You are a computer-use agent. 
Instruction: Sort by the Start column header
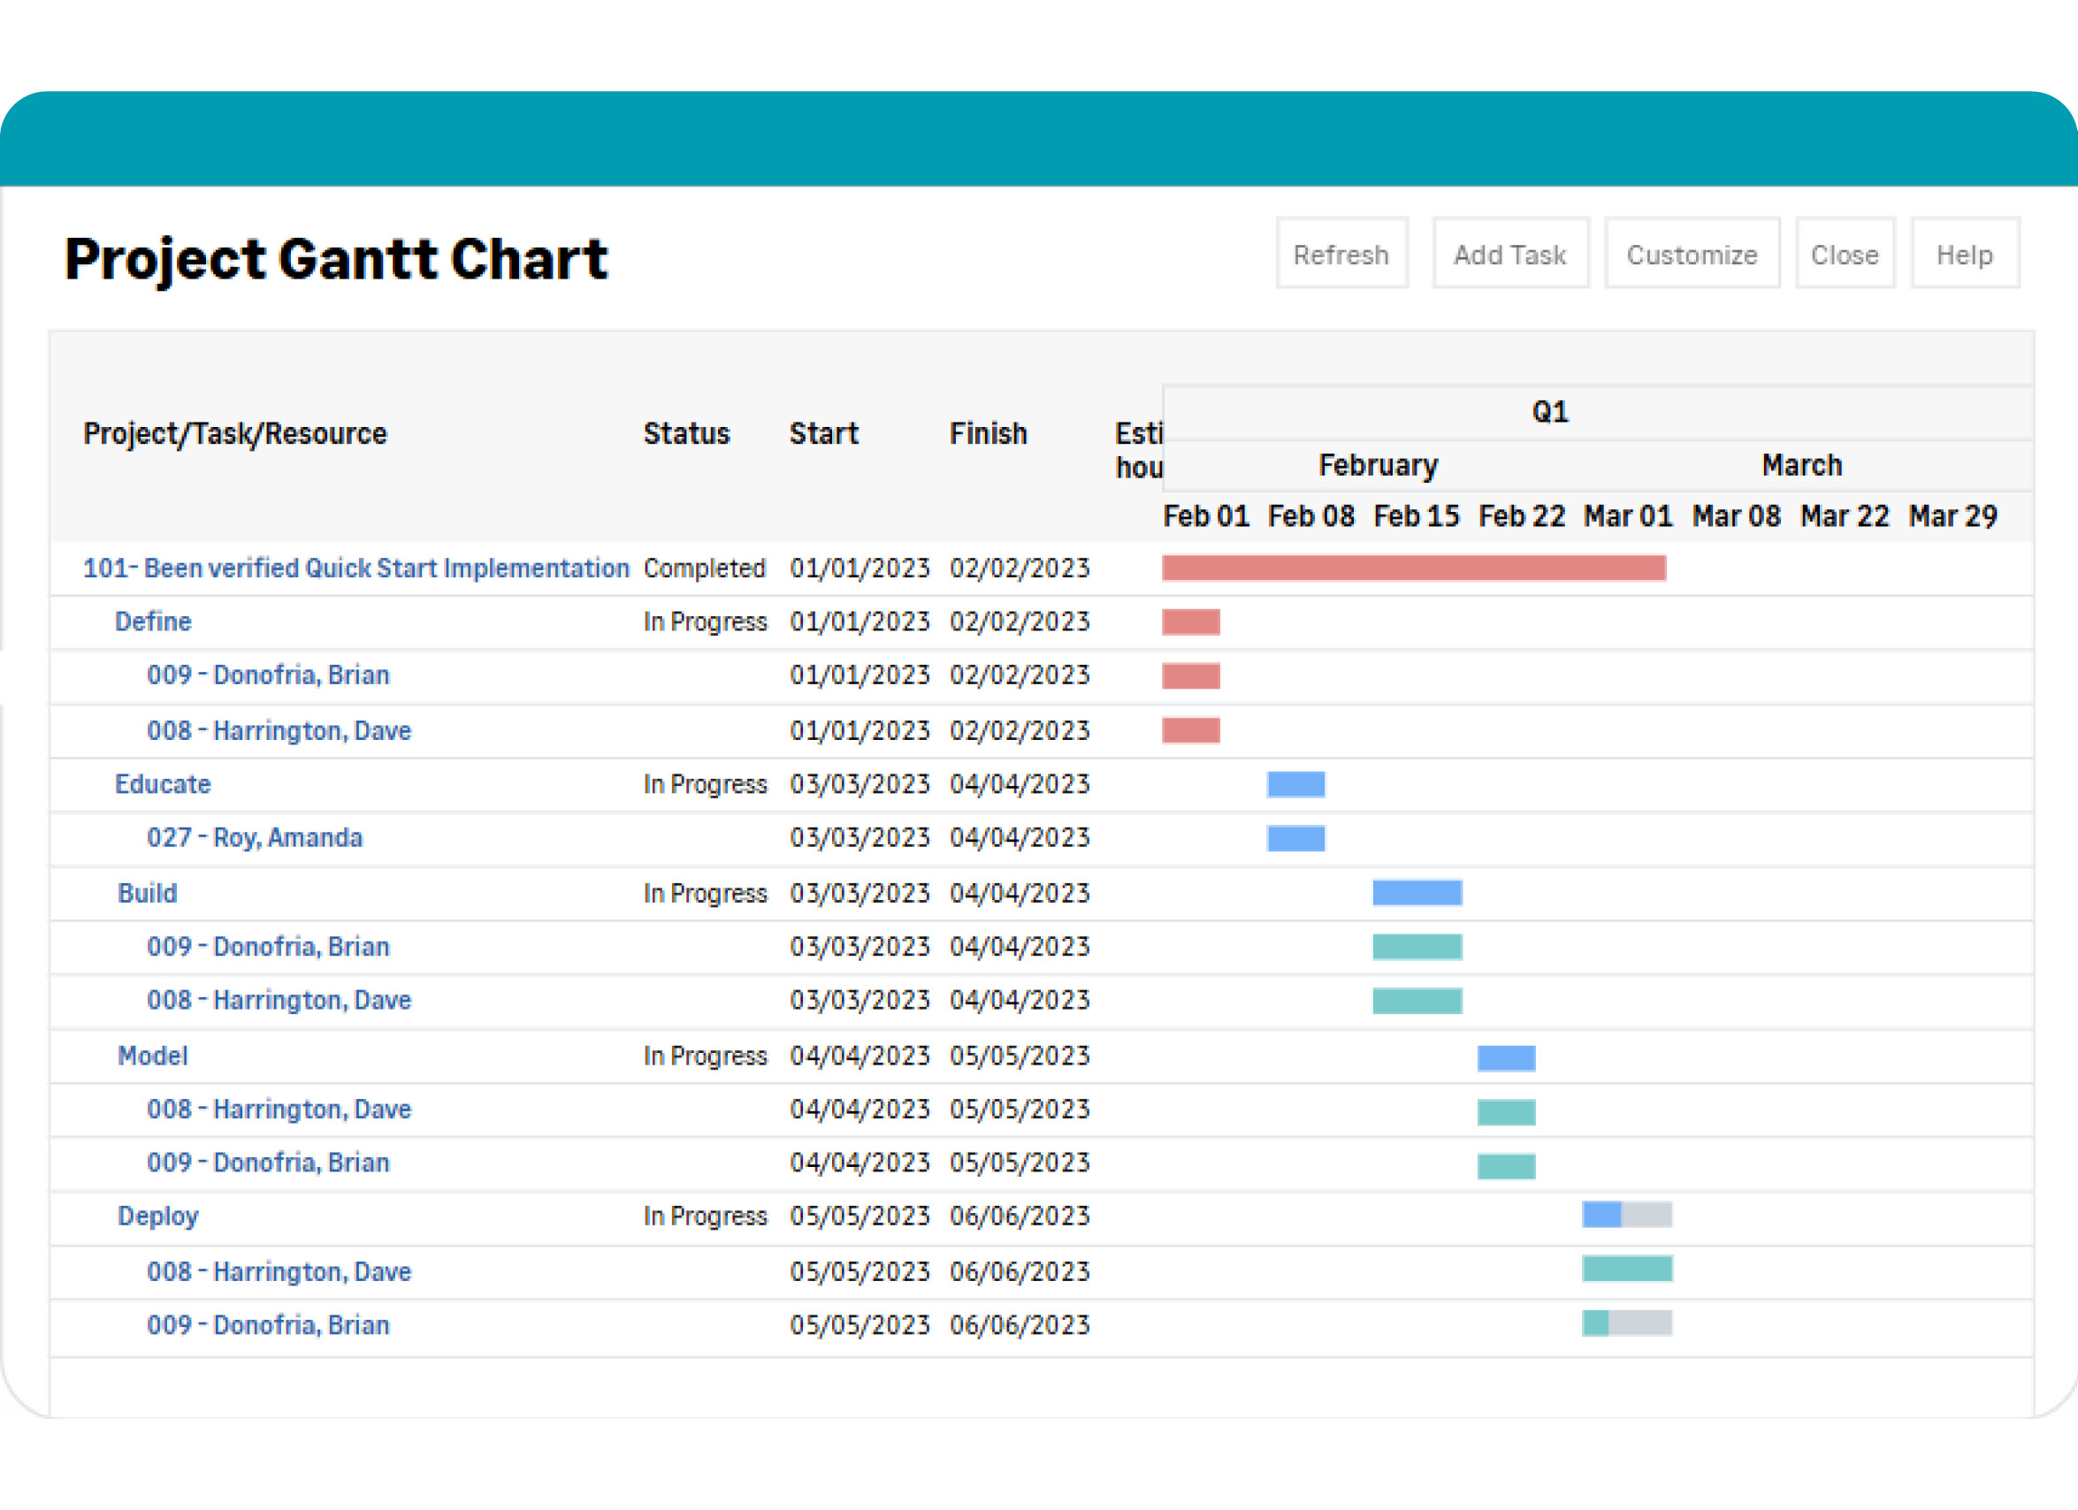tap(822, 433)
